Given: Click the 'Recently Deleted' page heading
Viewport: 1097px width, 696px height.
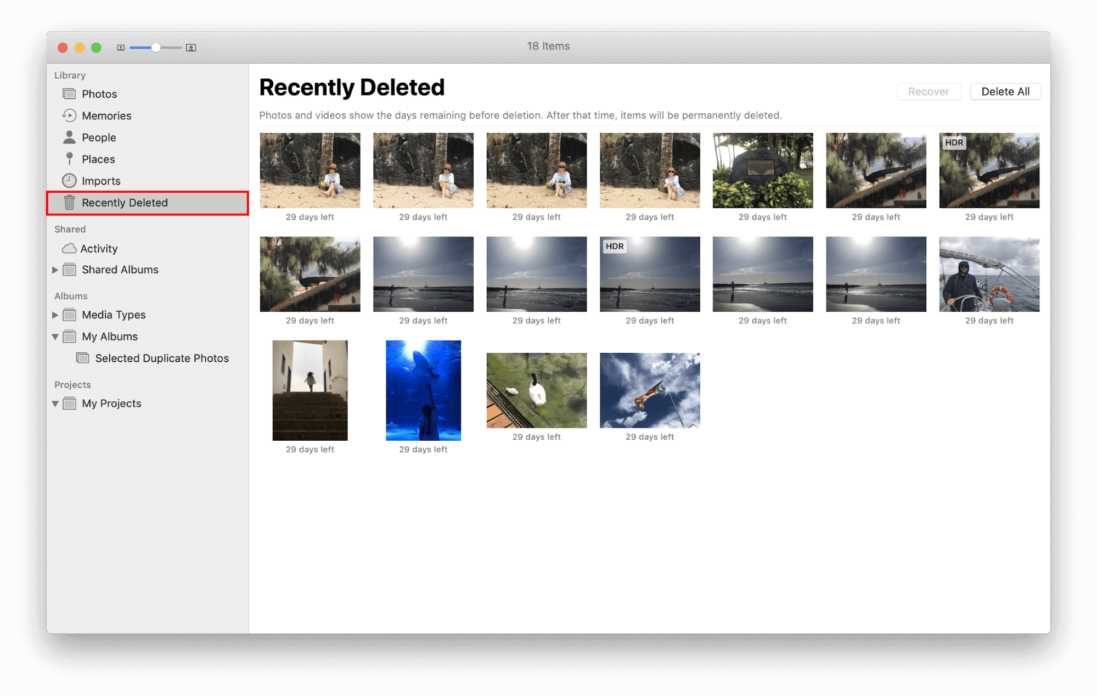Looking at the screenshot, I should pyautogui.click(x=352, y=87).
